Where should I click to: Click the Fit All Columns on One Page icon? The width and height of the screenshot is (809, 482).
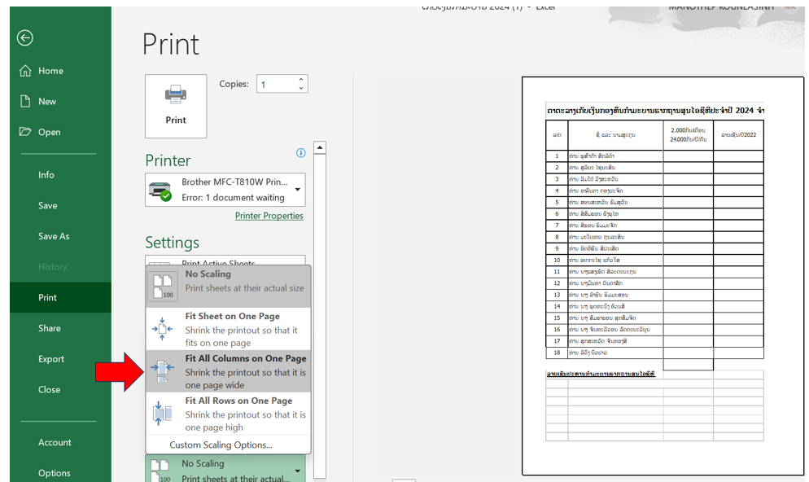click(163, 370)
